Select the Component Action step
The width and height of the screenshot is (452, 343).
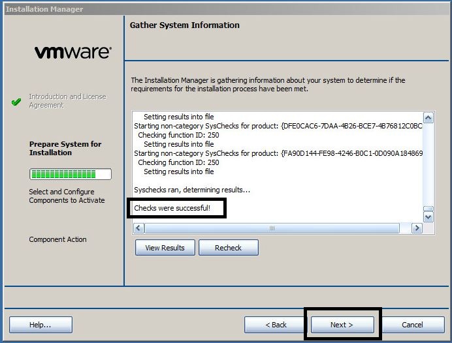[57, 239]
